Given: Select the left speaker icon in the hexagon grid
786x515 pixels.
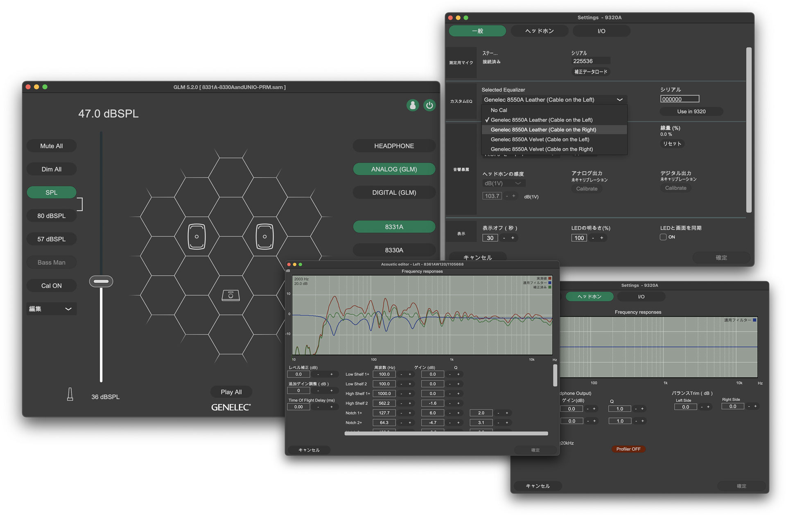Looking at the screenshot, I should tap(196, 236).
